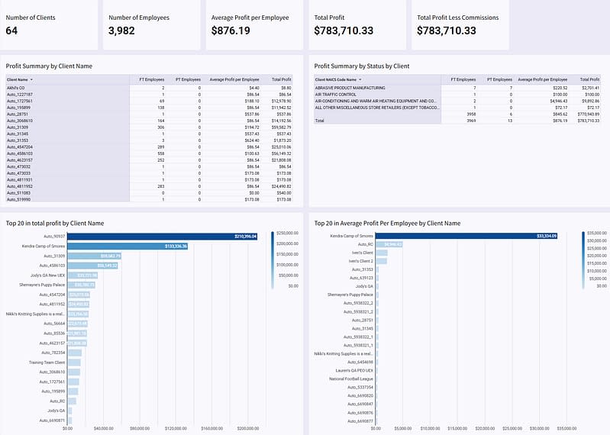Sort by Total Profit in client table
This screenshot has width=610, height=435.
click(280, 79)
